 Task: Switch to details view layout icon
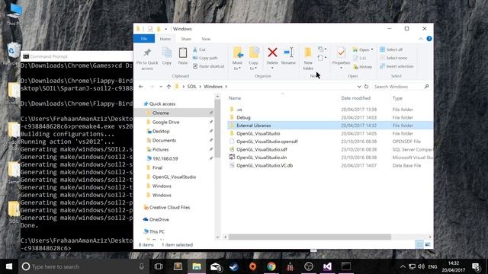pos(419,245)
